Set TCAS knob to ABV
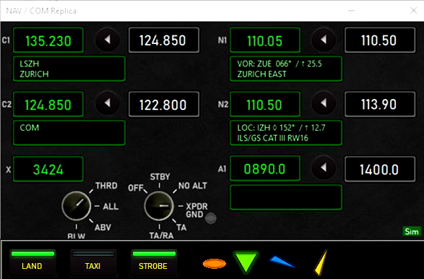Screen dimensions: 424x279 [x=103, y=227]
